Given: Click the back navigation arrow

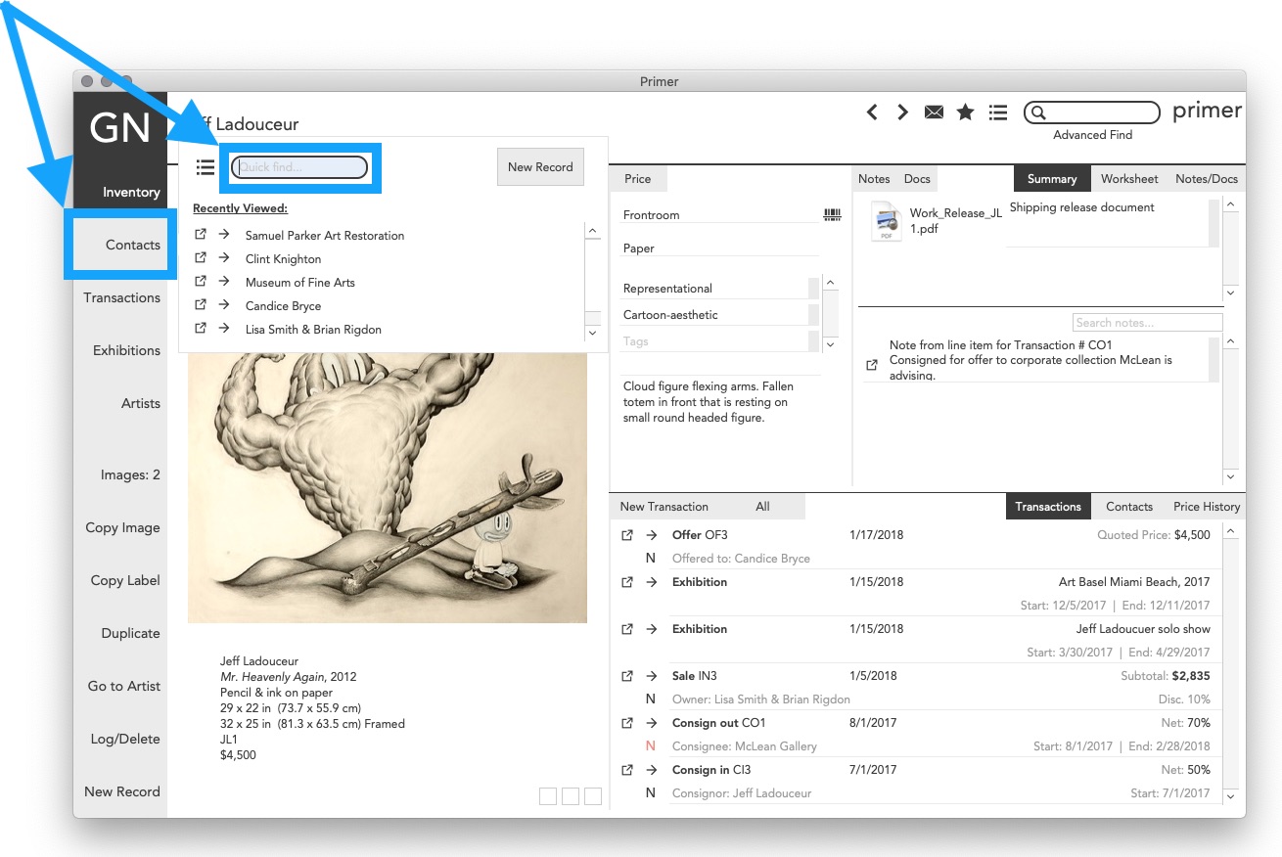Looking at the screenshot, I should point(872,112).
